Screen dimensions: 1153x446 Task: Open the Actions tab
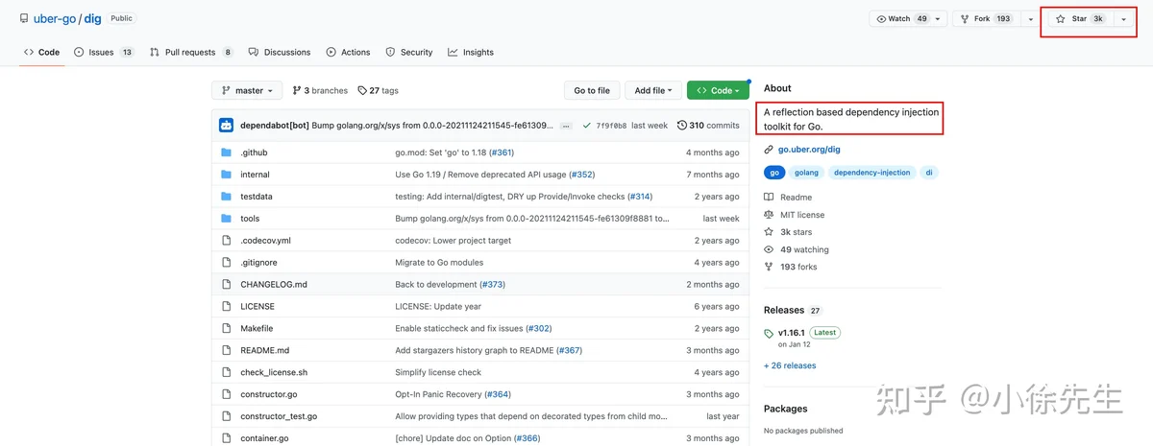[x=348, y=52]
